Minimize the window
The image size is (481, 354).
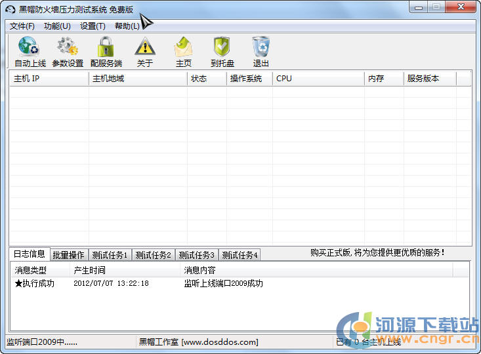click(x=418, y=7)
